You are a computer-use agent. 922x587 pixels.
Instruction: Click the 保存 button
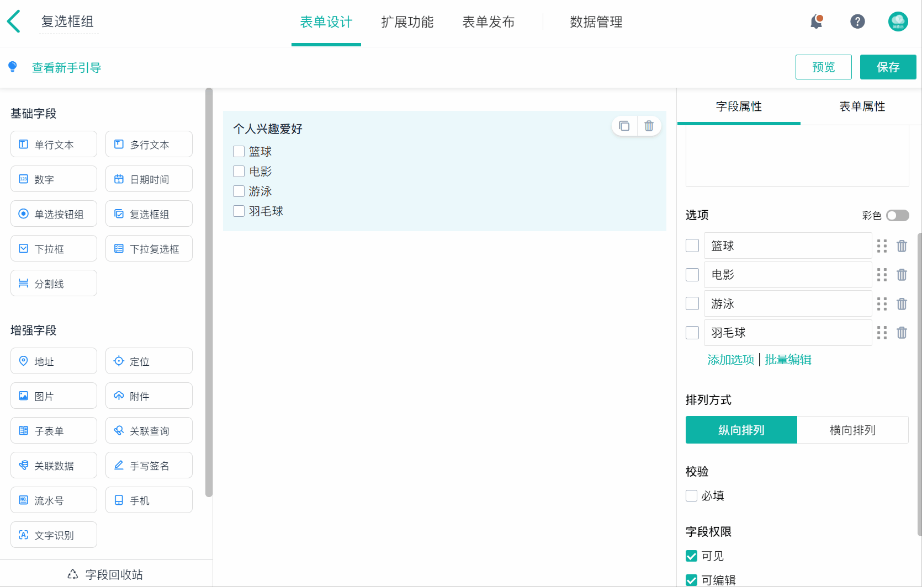coord(888,67)
